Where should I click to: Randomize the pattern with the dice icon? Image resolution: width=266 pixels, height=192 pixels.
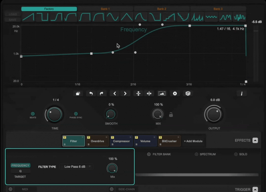click(x=187, y=94)
